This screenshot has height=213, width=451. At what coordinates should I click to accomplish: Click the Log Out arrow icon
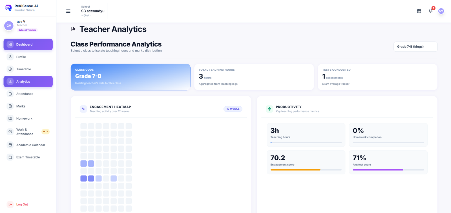tap(10, 205)
